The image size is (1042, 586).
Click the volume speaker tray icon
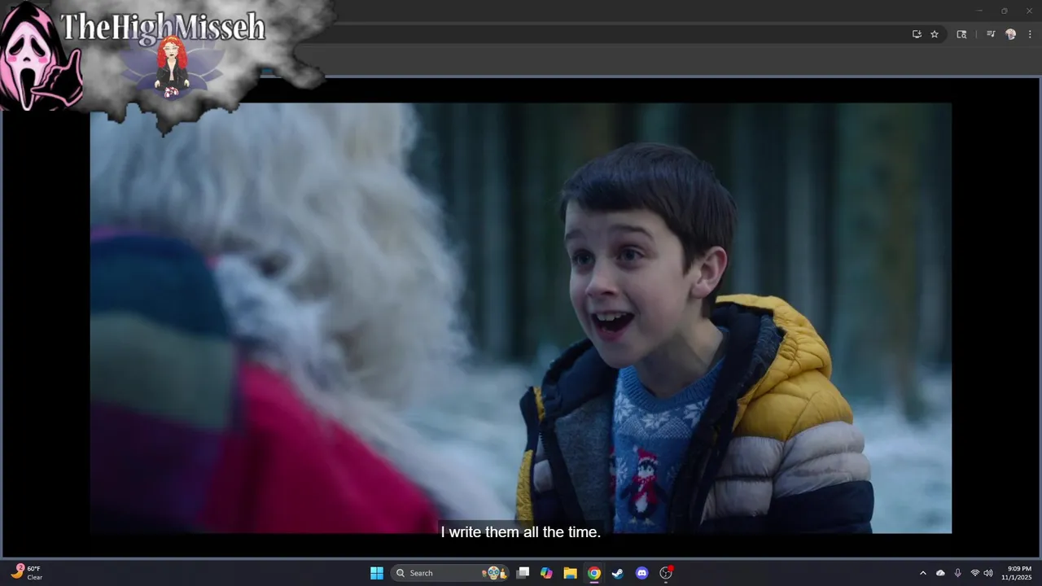(988, 573)
